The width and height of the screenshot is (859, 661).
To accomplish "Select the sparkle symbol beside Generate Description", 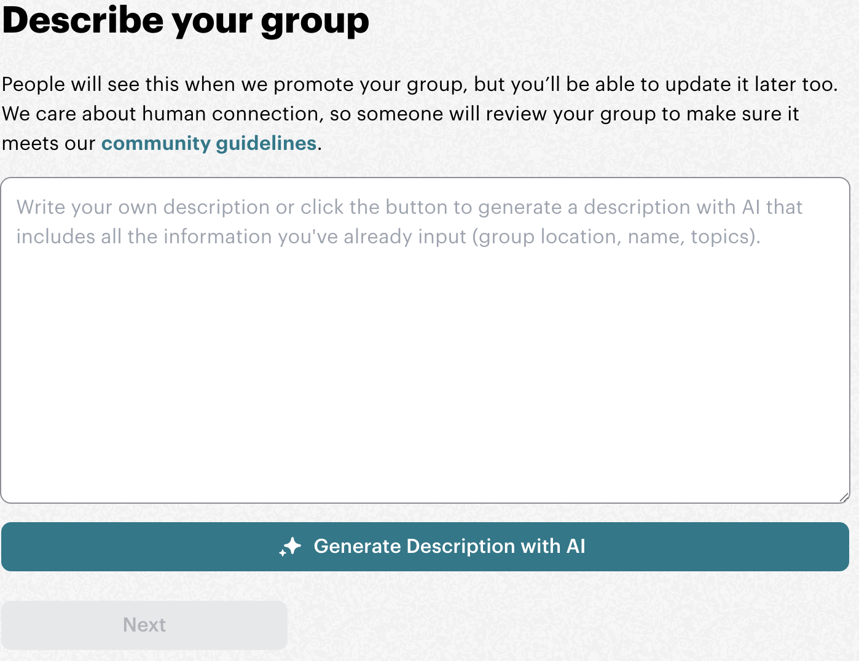I will pyautogui.click(x=291, y=546).
